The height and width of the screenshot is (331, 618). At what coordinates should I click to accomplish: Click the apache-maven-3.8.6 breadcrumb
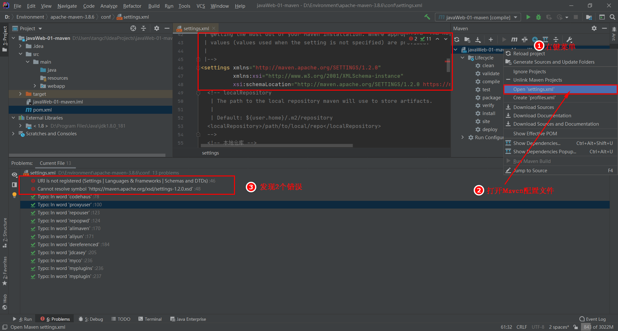(72, 17)
